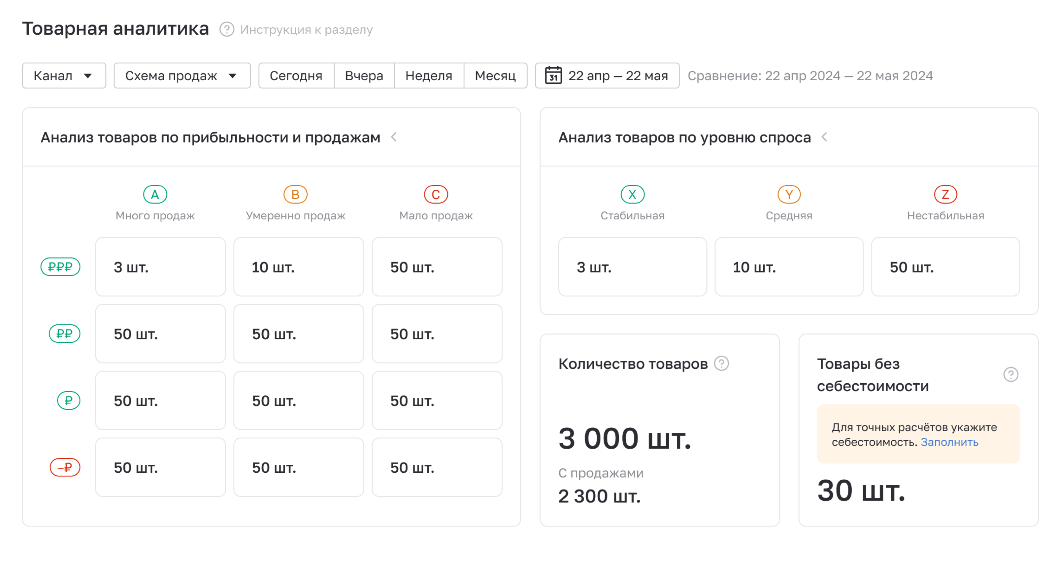Screen dimensions: 1056x570
Task: Click the green A category badge
Action: click(155, 194)
